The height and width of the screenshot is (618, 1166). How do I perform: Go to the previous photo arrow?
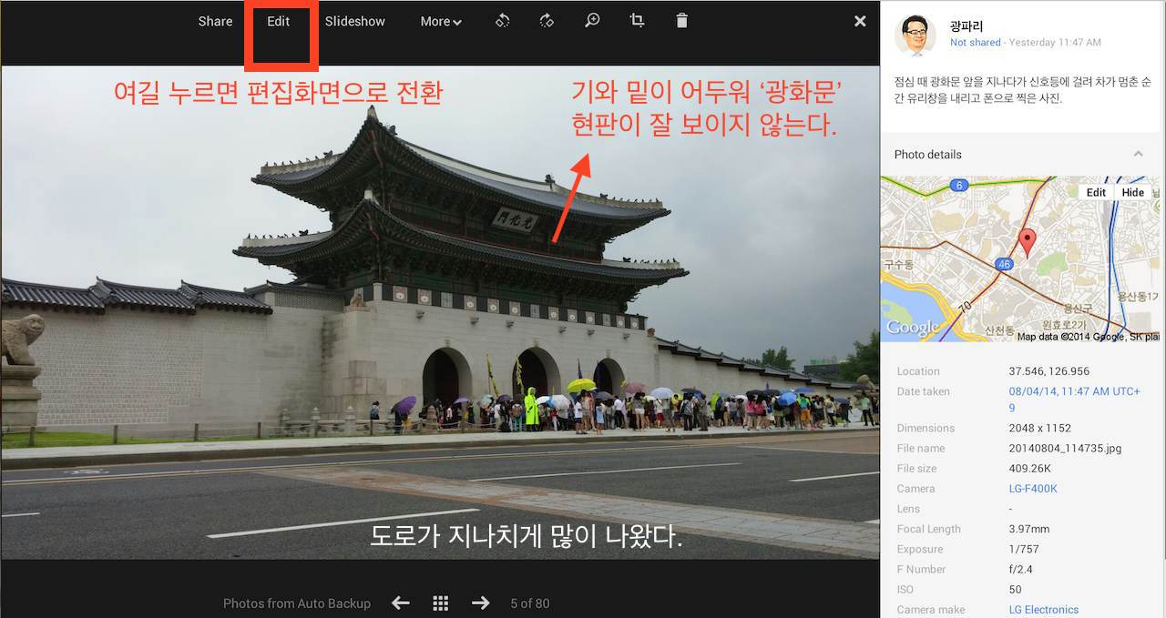pos(401,603)
